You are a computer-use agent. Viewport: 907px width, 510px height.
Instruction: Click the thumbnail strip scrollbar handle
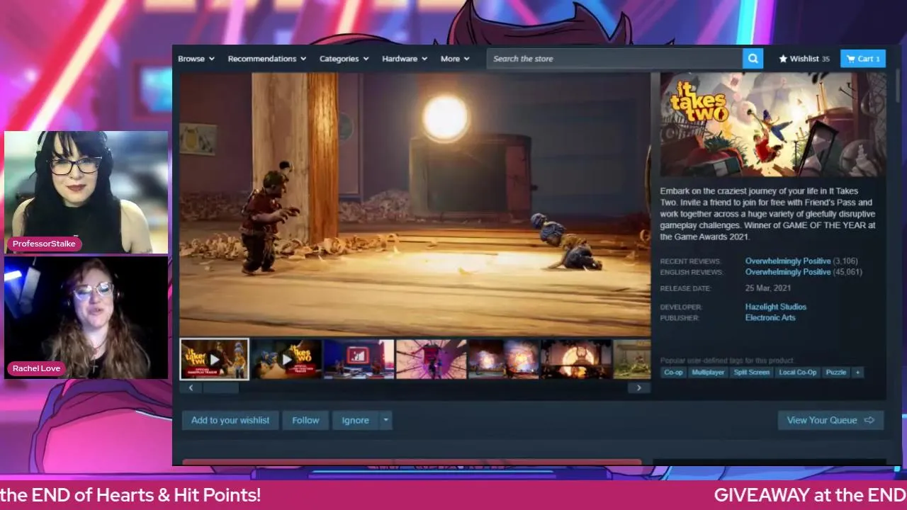(221, 388)
